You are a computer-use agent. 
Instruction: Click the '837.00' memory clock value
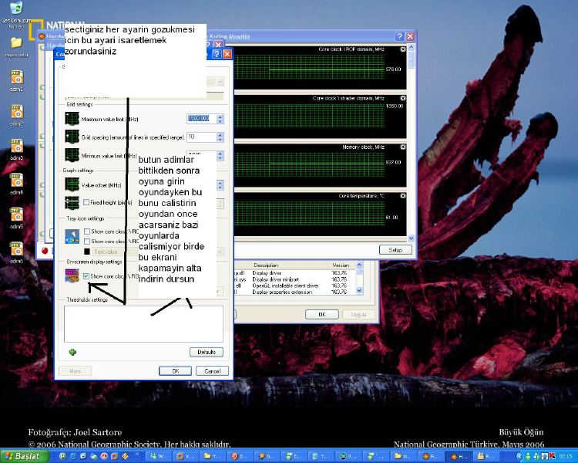[393, 163]
